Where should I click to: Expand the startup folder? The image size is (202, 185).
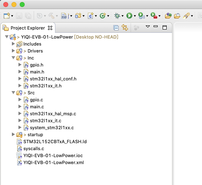[13, 135]
